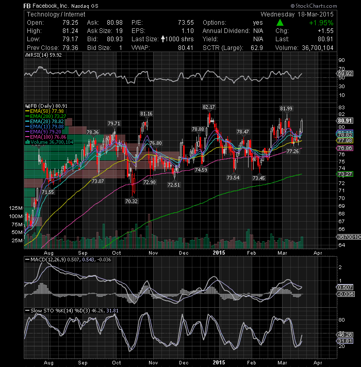361x367 pixels.
Task: Click the P/E value 73.55
Action: [x=186, y=23]
